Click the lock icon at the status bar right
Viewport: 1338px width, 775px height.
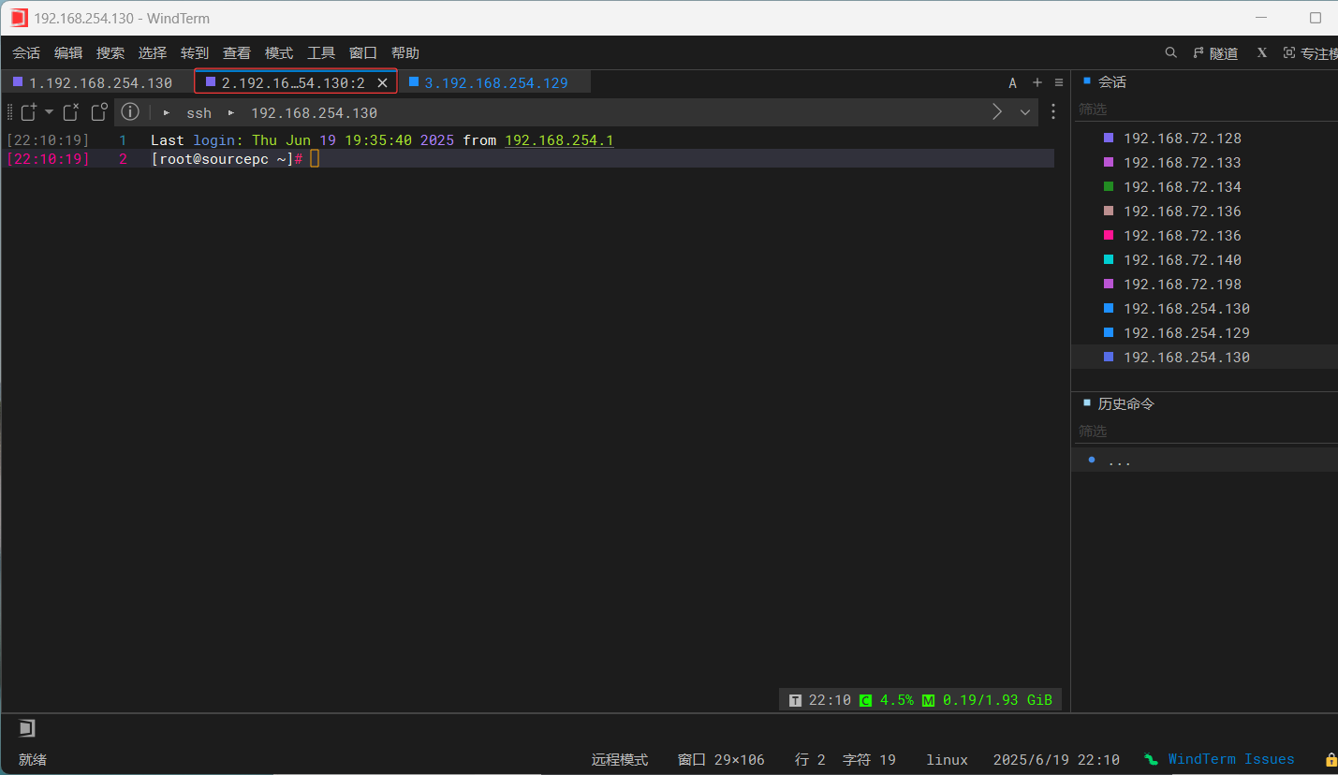tap(1331, 759)
